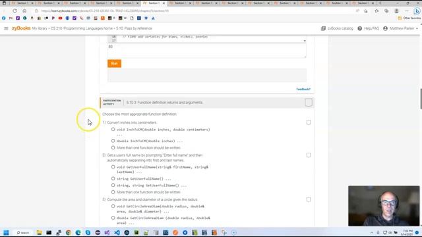The height and width of the screenshot is (237, 422).
Task: Open Windows Start menu
Action: [6, 232]
